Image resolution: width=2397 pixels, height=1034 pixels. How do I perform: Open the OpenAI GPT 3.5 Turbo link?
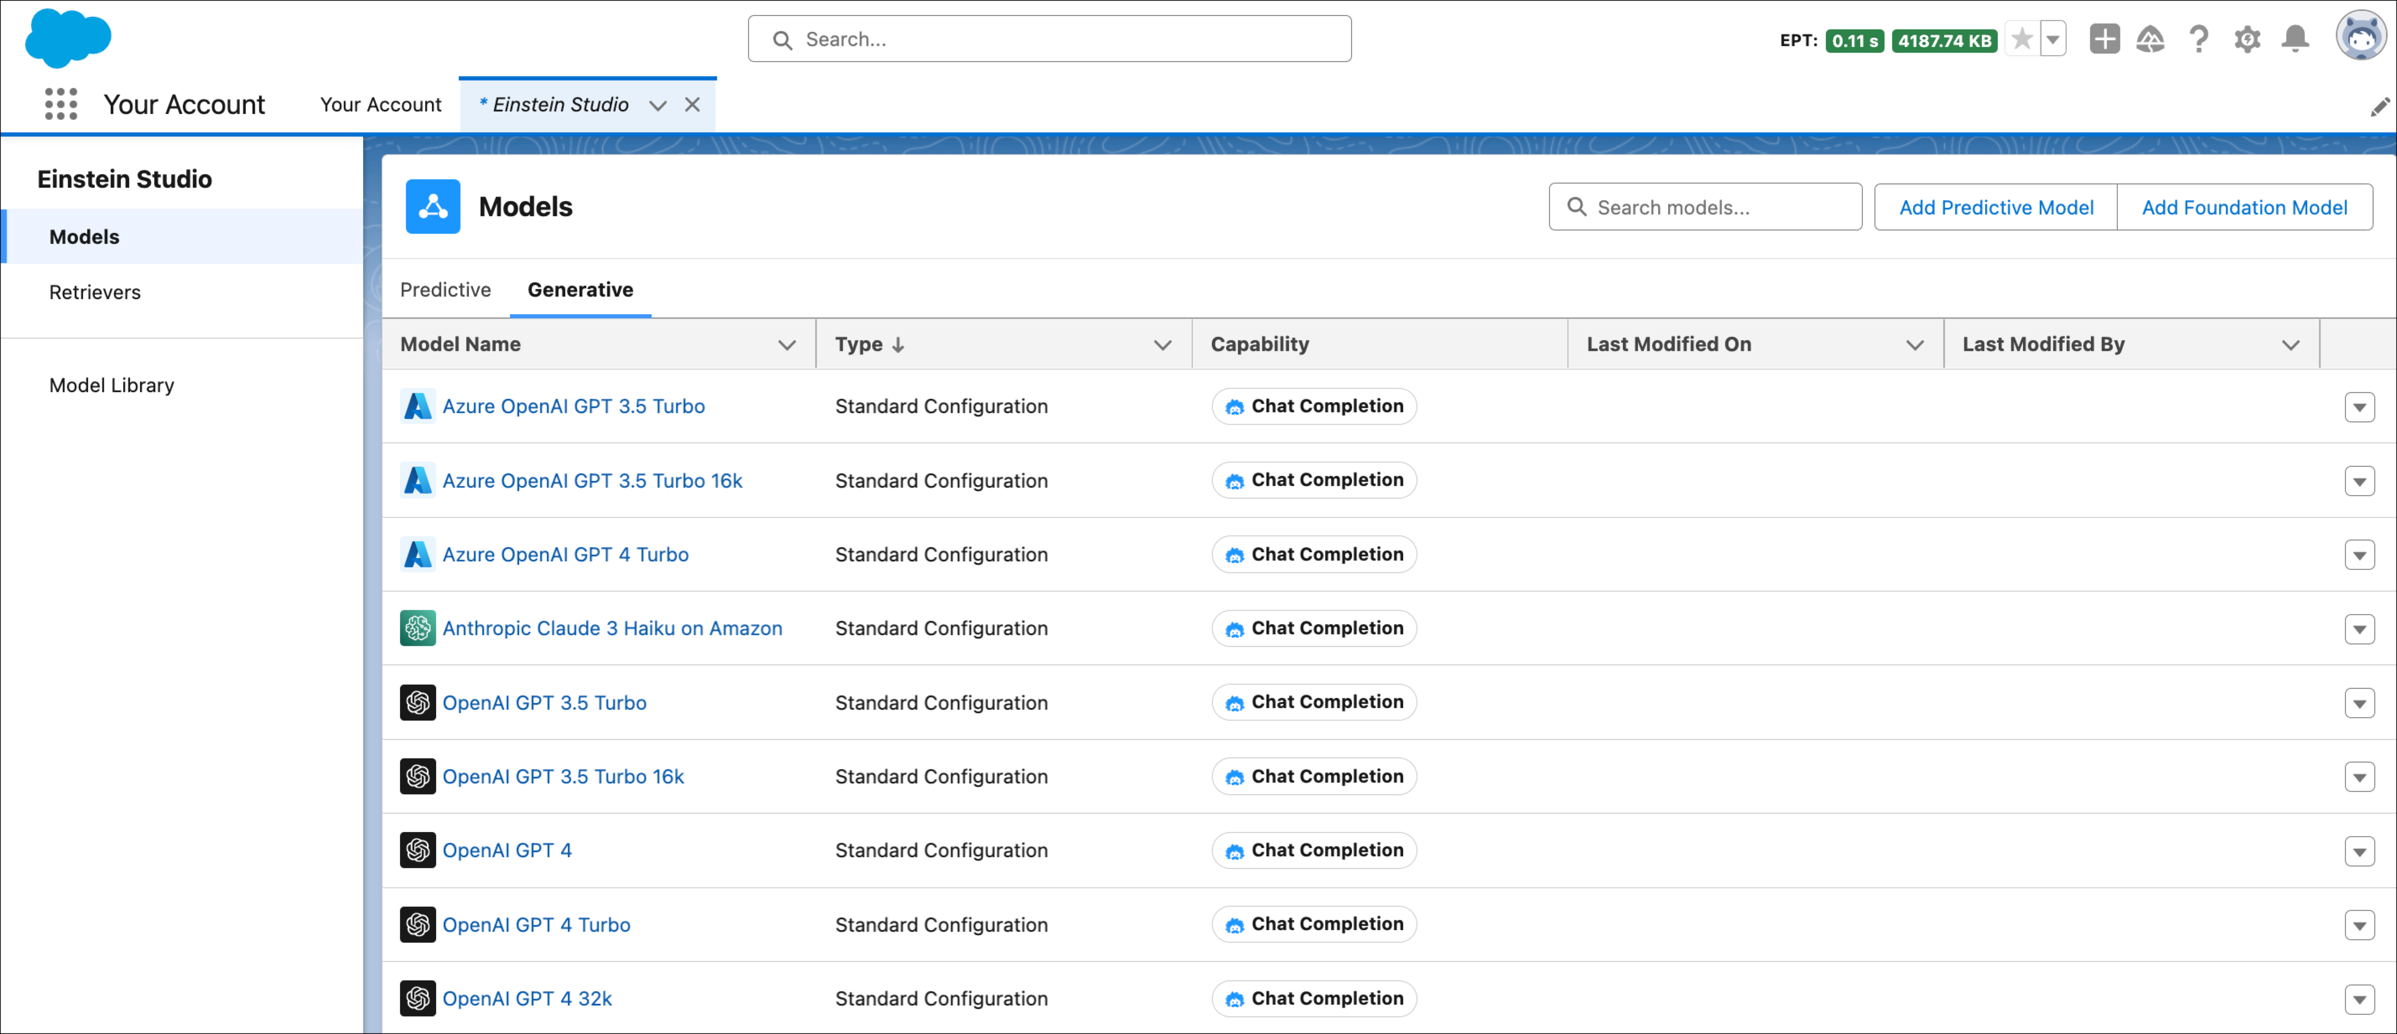(544, 703)
